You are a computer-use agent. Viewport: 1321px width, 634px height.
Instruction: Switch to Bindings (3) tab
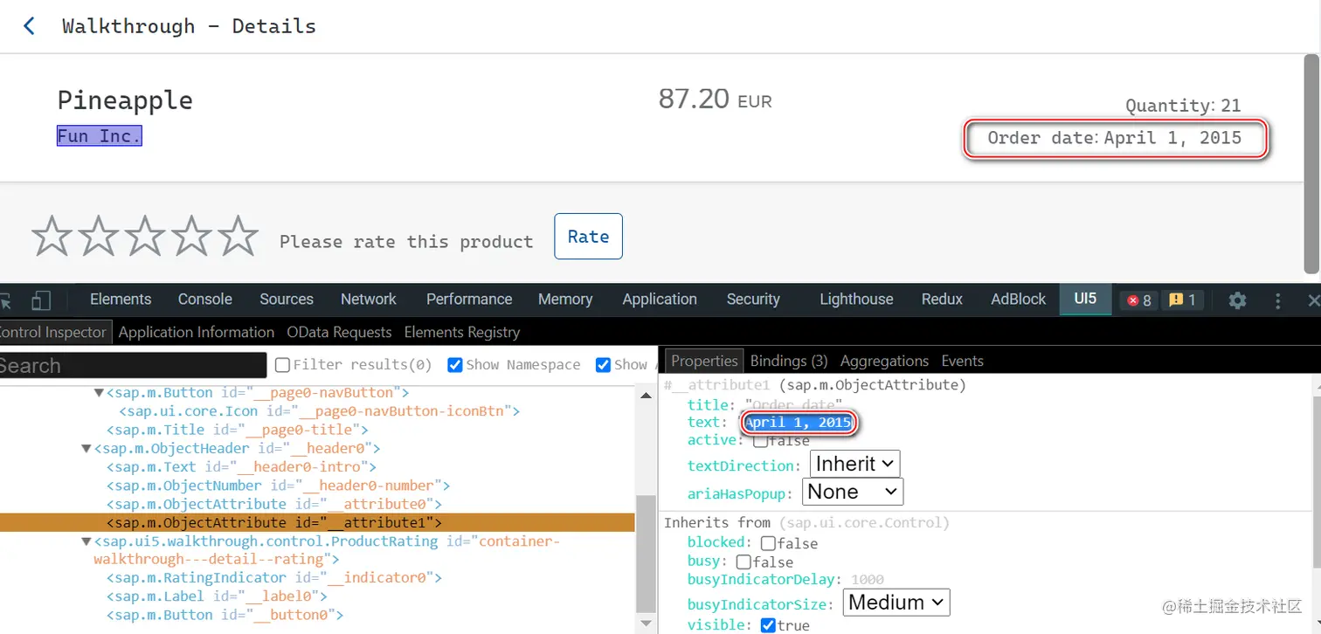click(789, 361)
